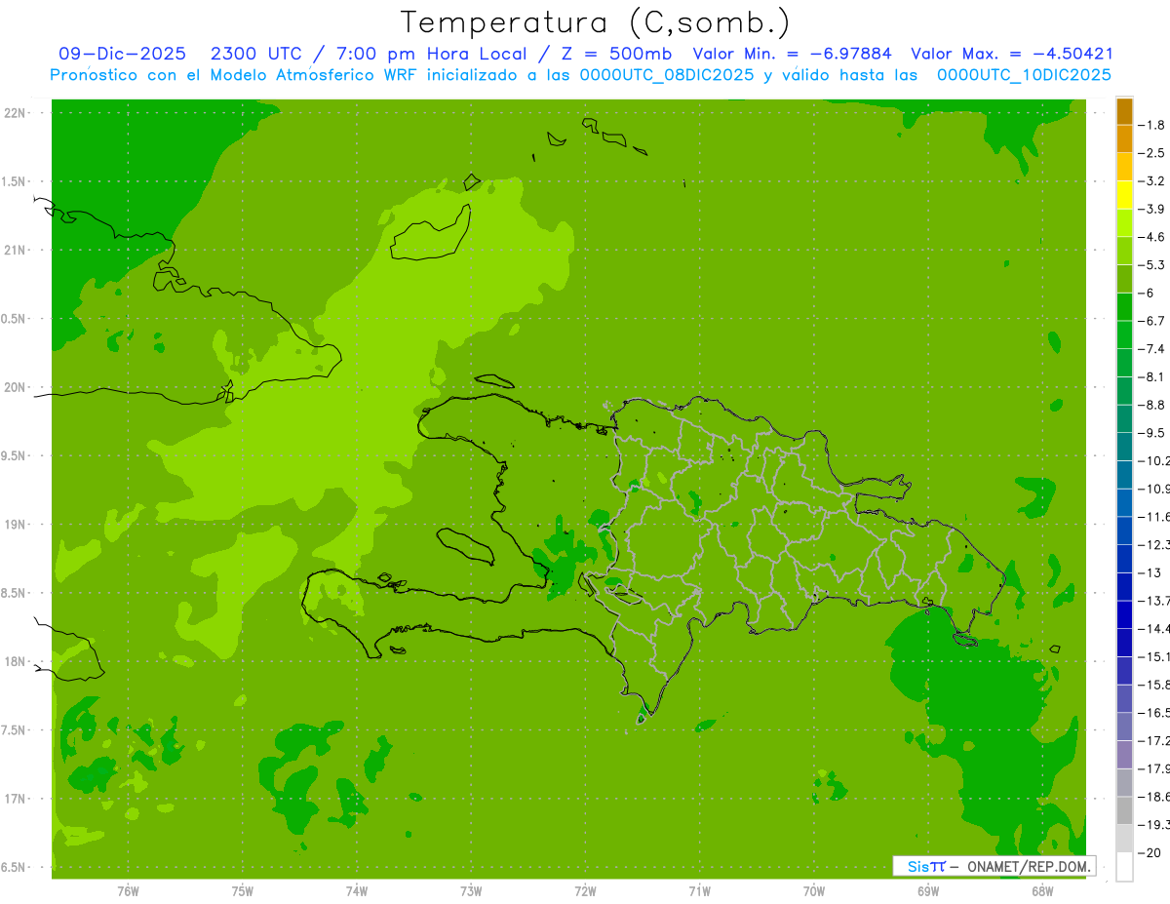
Task: Click the '-5.3' colorbar label
Action: pos(1151,264)
